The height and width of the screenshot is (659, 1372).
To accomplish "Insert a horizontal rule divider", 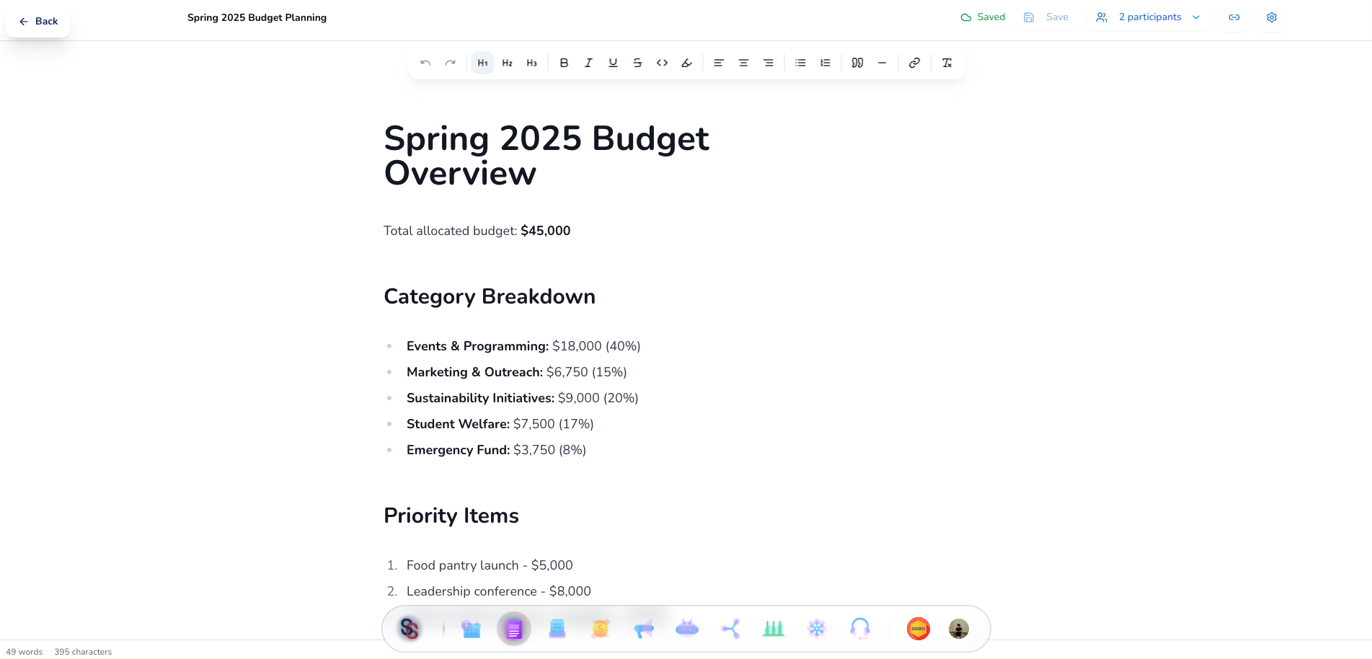I will (882, 63).
